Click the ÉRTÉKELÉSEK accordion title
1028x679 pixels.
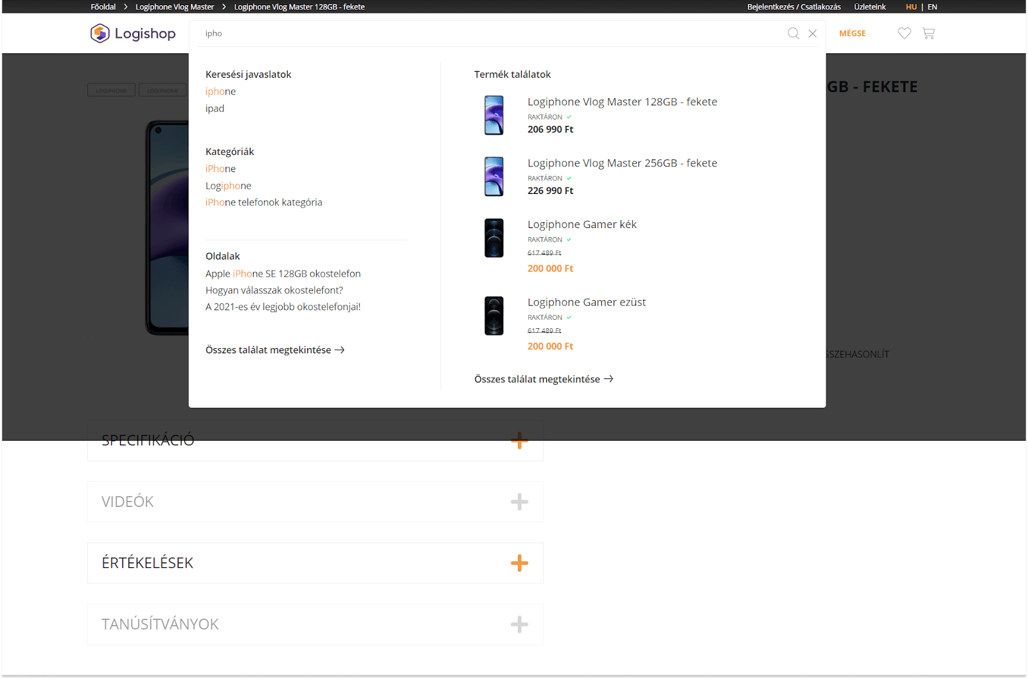click(x=147, y=563)
